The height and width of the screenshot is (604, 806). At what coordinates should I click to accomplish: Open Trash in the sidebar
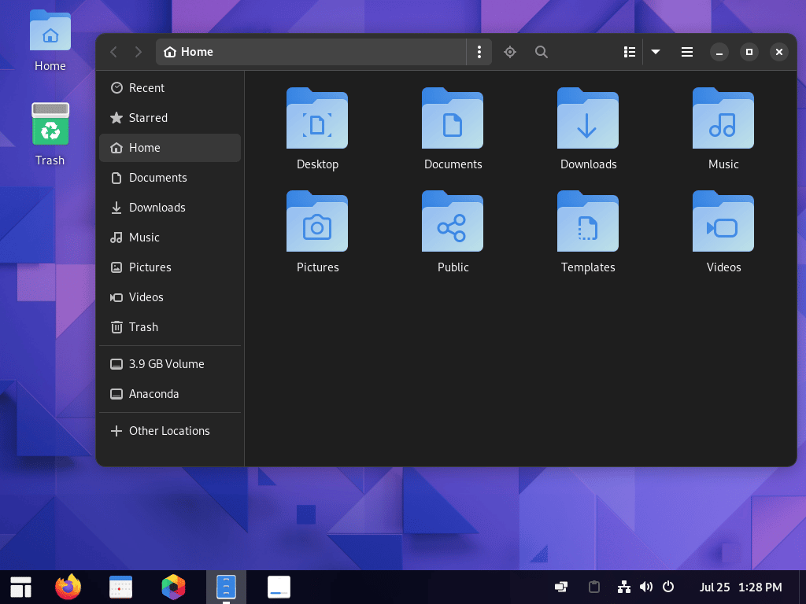click(170, 326)
